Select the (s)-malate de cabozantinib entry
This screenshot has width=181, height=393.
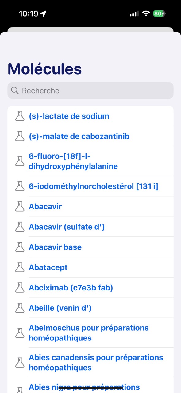(x=79, y=136)
